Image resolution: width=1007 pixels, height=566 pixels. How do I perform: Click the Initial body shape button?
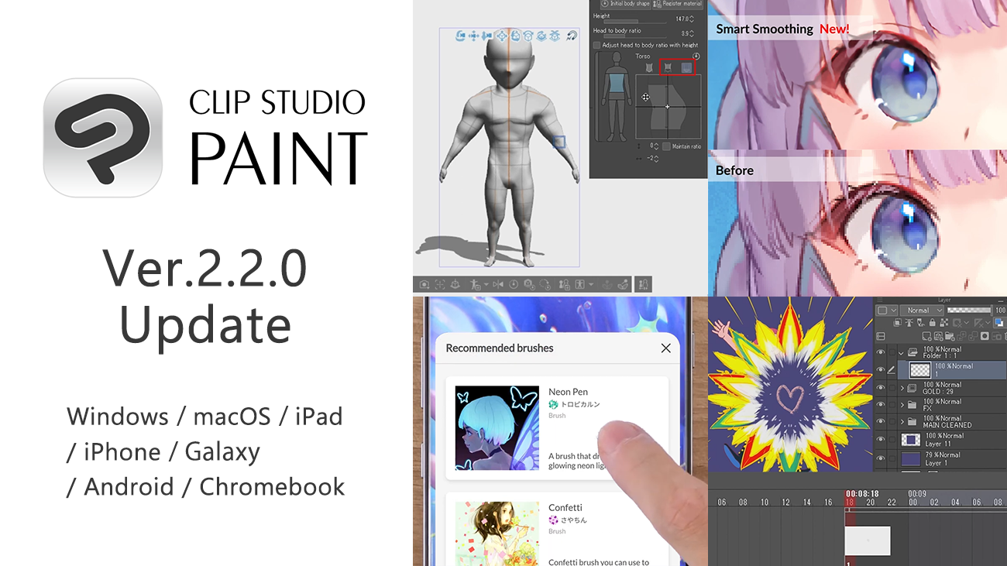pyautogui.click(x=625, y=3)
